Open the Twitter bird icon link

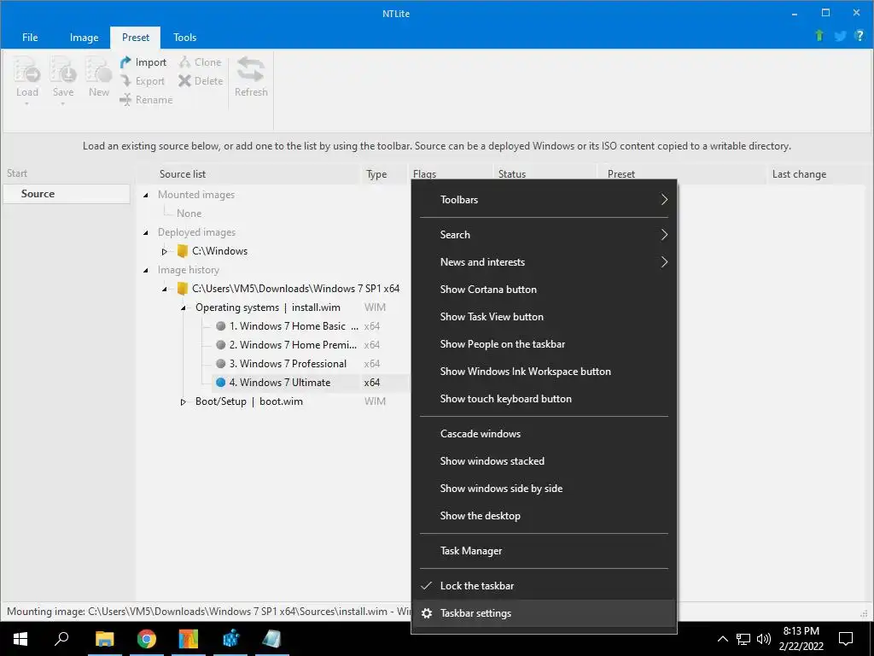(x=840, y=36)
